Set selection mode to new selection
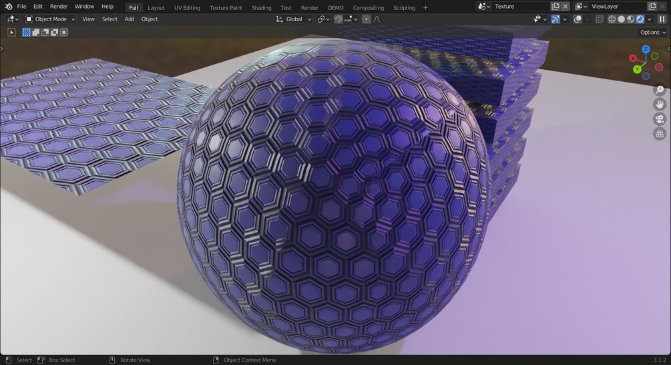 coord(27,33)
